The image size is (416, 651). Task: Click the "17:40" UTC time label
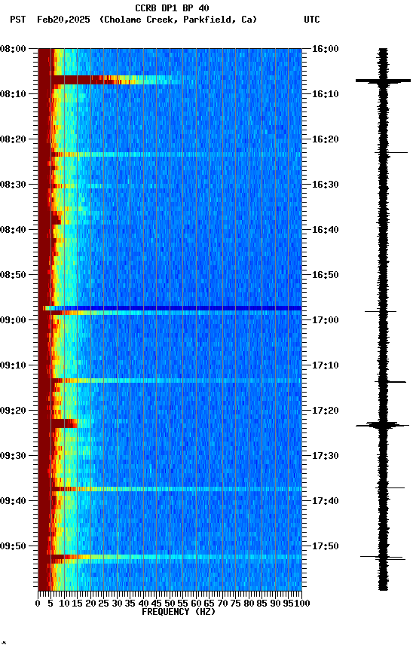pos(326,501)
